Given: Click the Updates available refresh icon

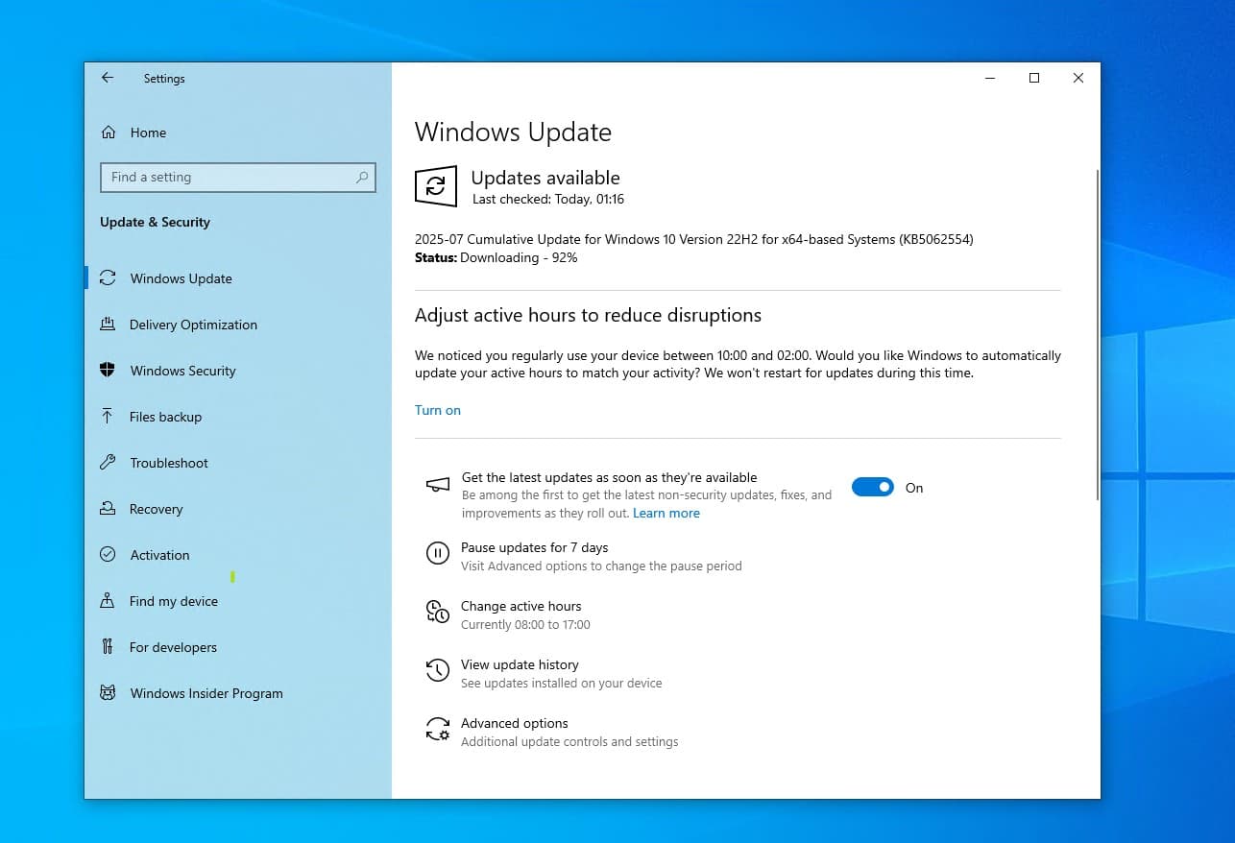Looking at the screenshot, I should click(x=435, y=186).
